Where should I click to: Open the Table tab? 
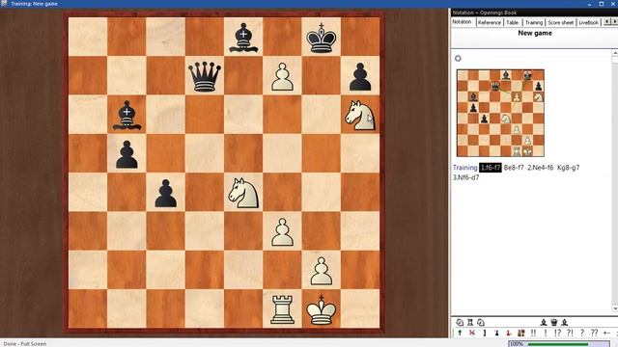click(x=513, y=23)
